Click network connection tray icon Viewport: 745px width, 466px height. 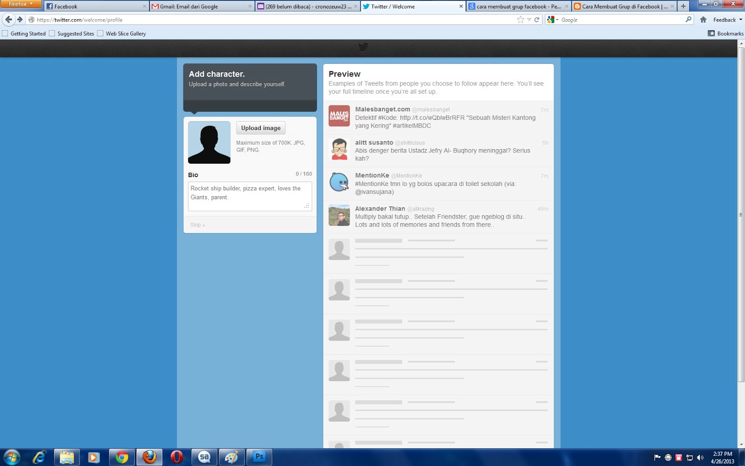(x=690, y=458)
